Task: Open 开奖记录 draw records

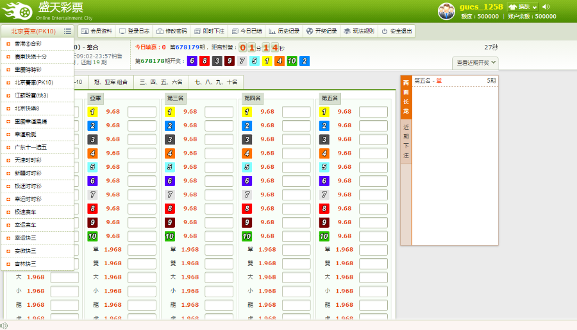Action: coord(321,31)
